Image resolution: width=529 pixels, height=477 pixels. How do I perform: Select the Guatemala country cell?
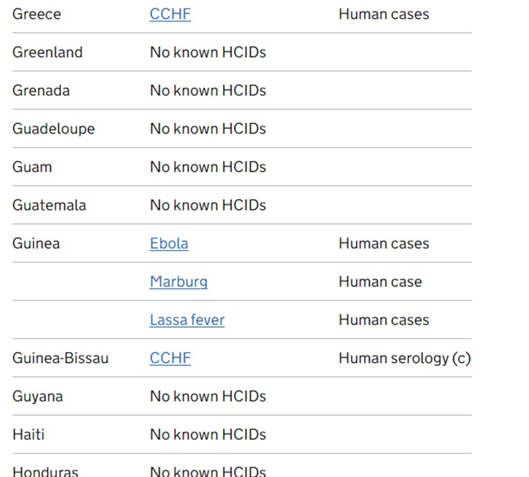coord(49,205)
